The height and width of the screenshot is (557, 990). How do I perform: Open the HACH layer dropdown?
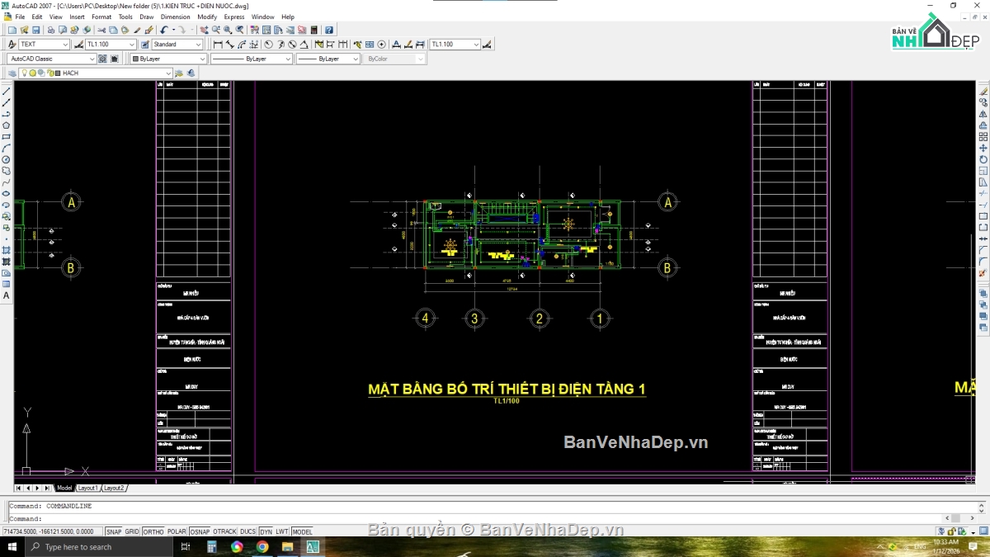[x=97, y=73]
